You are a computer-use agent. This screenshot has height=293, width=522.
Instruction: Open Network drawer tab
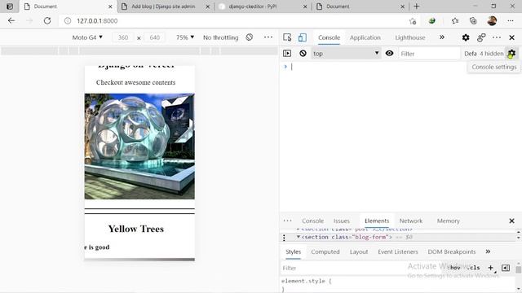tap(411, 221)
